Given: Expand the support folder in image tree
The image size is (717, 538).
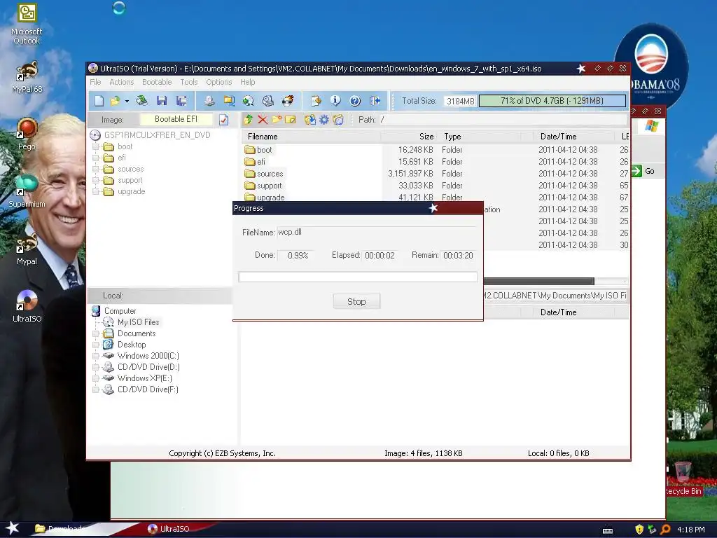Looking at the screenshot, I should [x=95, y=180].
